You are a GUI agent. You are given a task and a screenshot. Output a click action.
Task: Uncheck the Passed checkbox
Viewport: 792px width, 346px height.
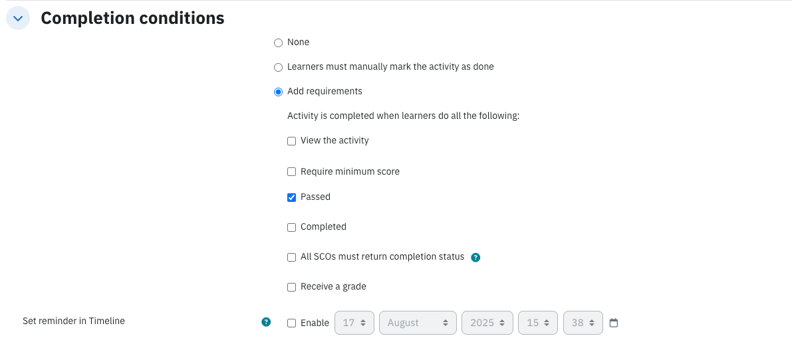point(291,197)
